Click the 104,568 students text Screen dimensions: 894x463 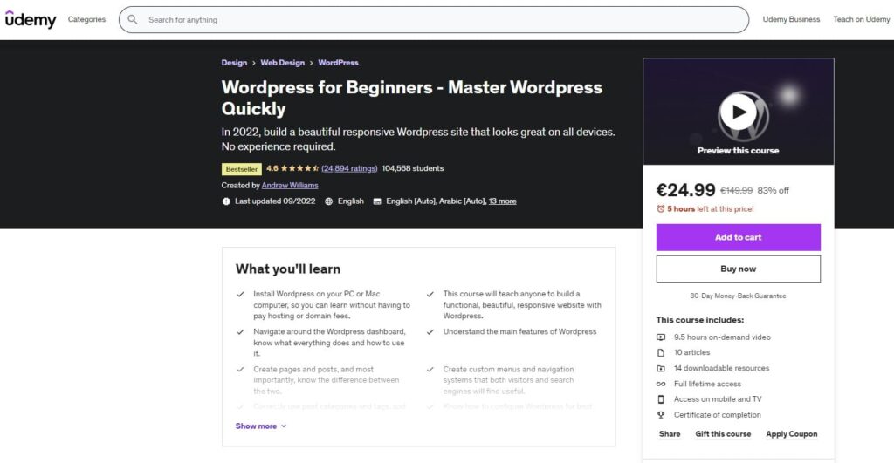point(413,168)
